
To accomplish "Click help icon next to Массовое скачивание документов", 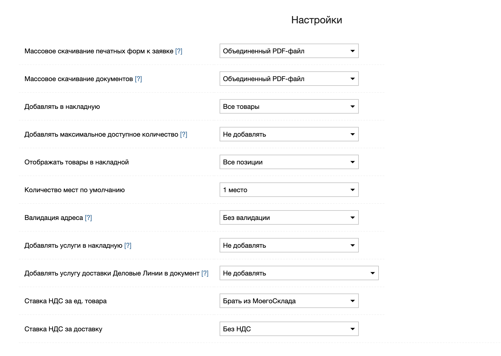I will (x=138, y=79).
